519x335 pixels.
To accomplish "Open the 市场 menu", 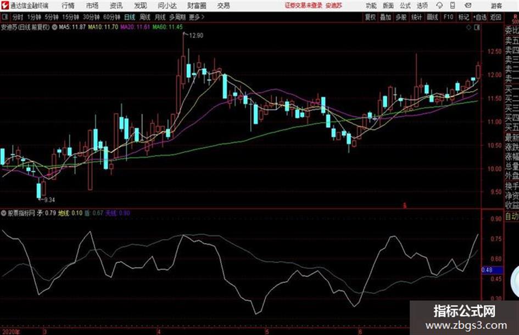I will [x=92, y=6].
